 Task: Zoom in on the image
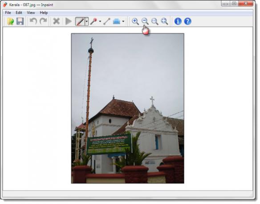click(x=135, y=21)
